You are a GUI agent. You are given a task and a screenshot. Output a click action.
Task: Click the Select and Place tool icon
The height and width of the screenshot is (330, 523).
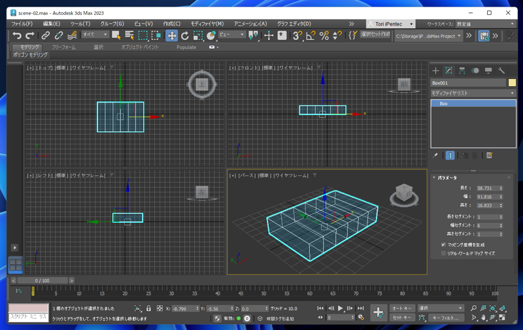pos(211,35)
